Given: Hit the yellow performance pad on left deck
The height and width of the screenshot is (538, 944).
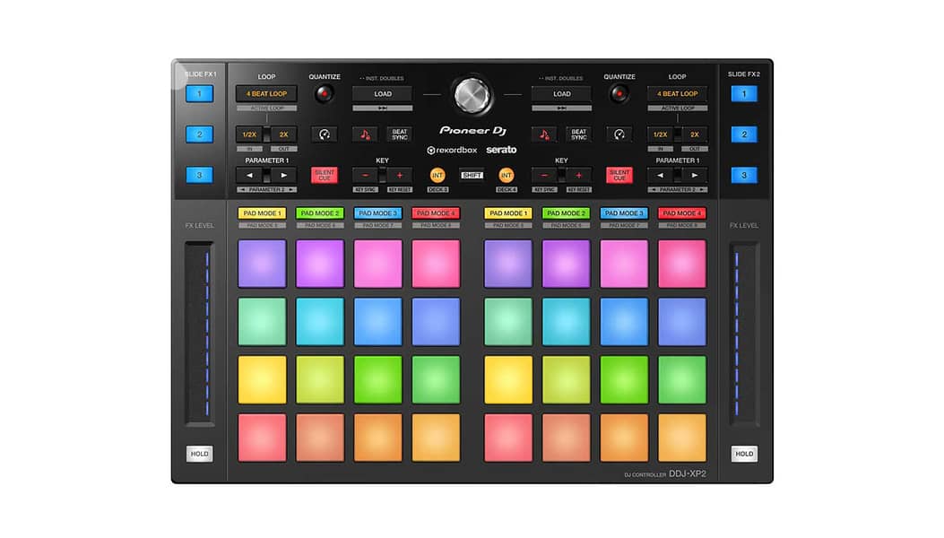Looking at the screenshot, I should pos(262,379).
